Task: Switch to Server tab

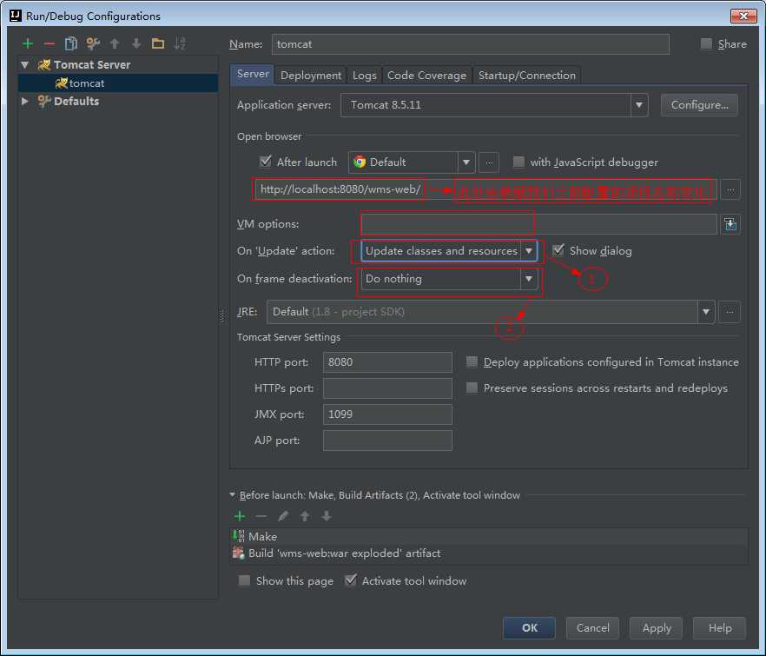Action: (x=253, y=75)
